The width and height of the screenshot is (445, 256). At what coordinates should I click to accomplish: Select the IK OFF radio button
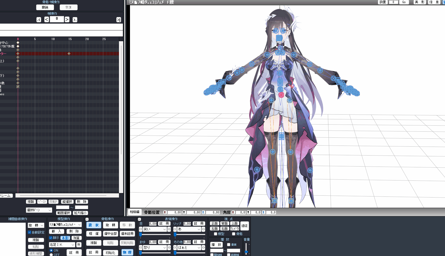pyautogui.click(x=51, y=255)
